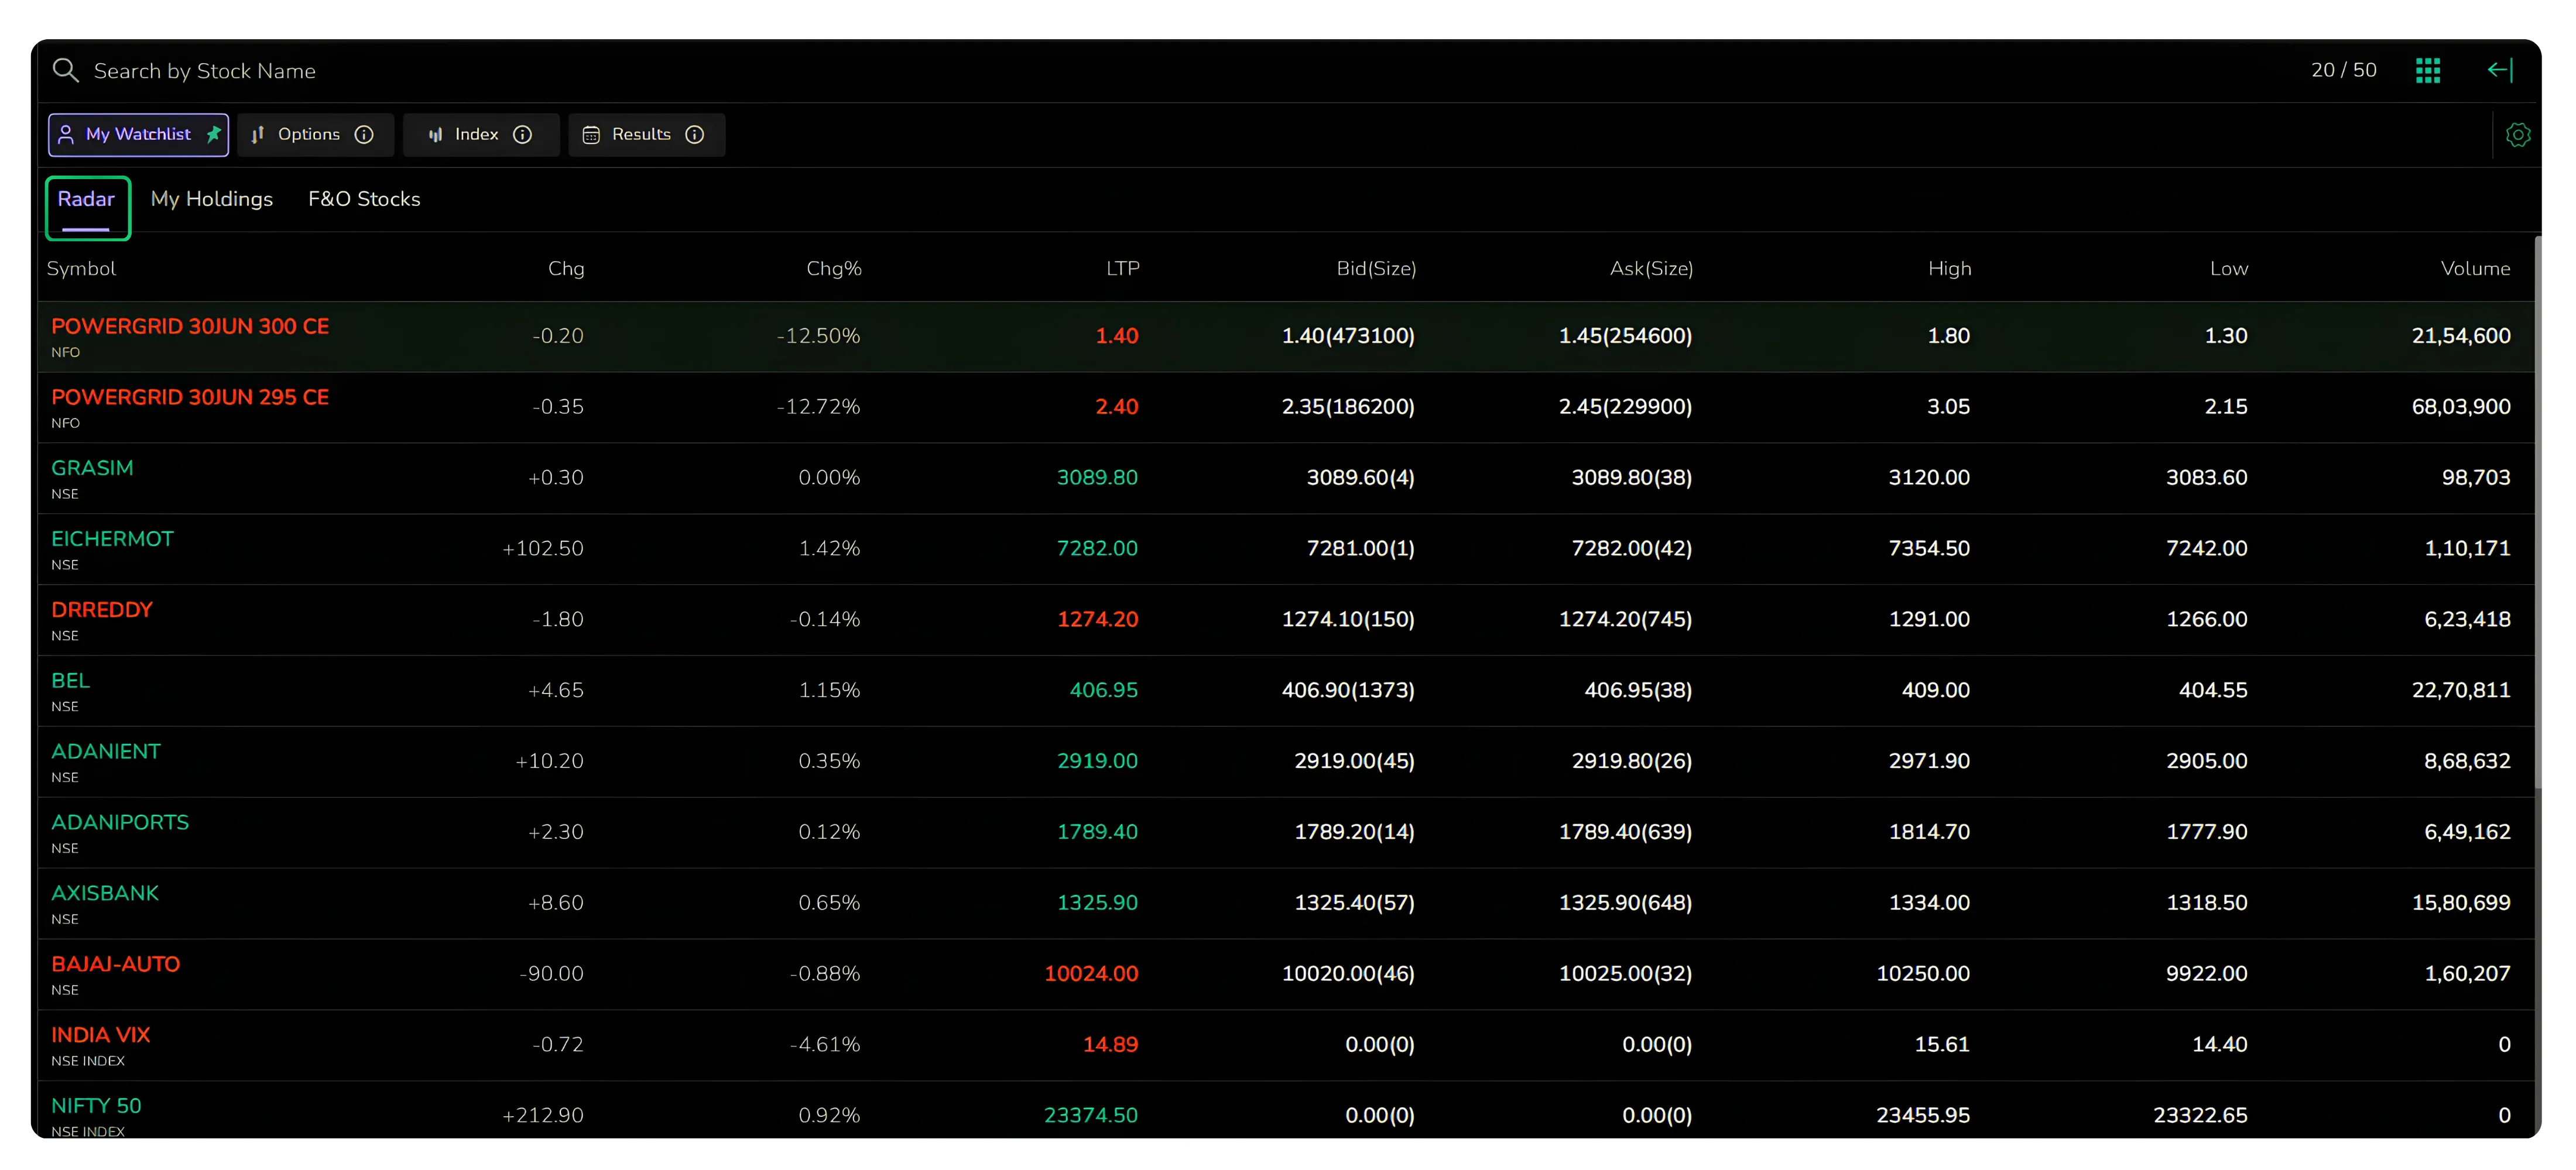
Task: Click the calendar icon on Results tab
Action: [591, 135]
